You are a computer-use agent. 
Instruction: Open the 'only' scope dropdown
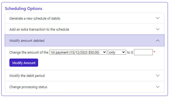[117, 52]
